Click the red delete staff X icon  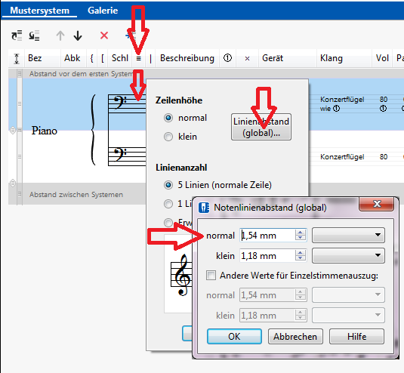[x=104, y=35]
